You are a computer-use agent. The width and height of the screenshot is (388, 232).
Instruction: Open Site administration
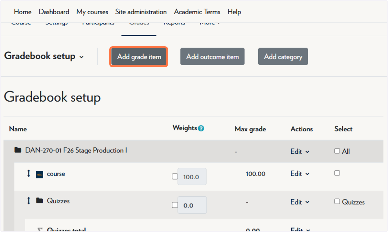pyautogui.click(x=141, y=12)
